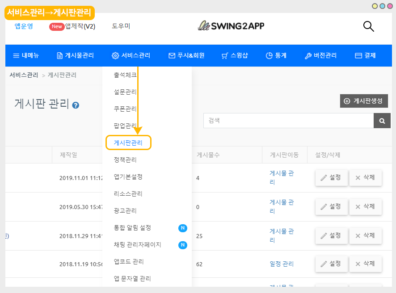Open the 푸시&회원 envelope menu

pyautogui.click(x=186, y=56)
